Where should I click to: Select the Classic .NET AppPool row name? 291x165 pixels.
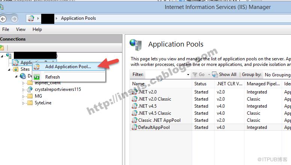point(160,120)
